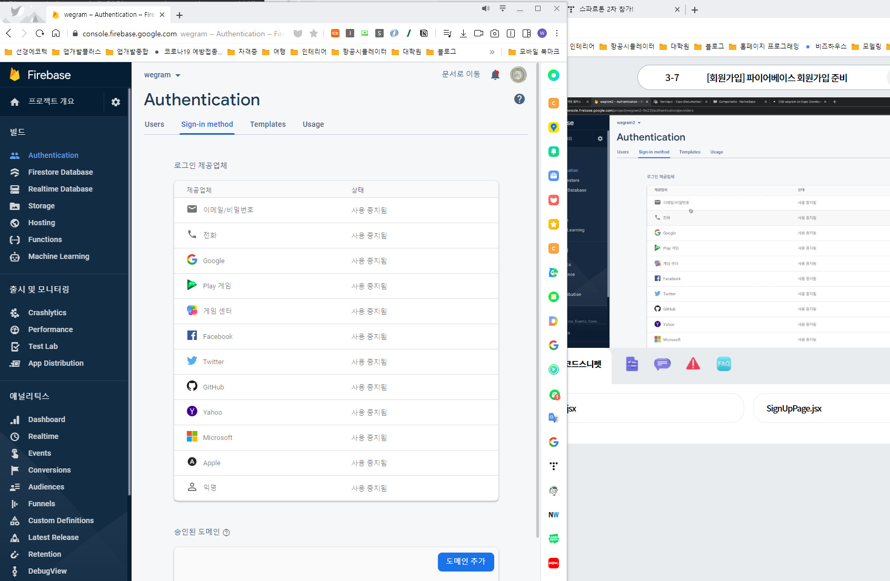
Task: Open Audiences in analytics
Action: pyautogui.click(x=46, y=487)
